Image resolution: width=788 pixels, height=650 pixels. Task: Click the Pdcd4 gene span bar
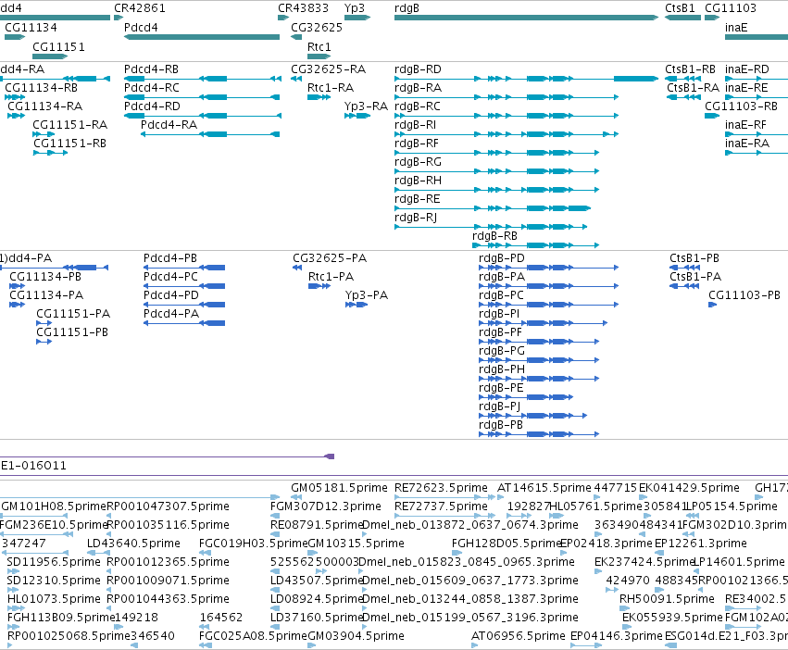coord(202,37)
